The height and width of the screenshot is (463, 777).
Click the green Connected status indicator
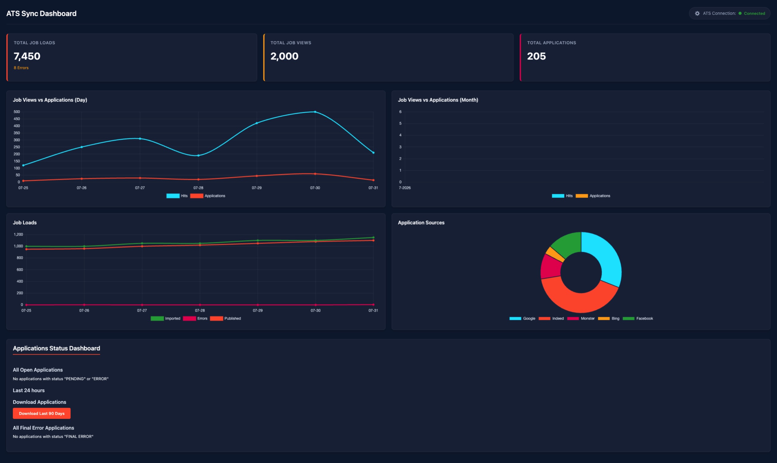click(752, 14)
